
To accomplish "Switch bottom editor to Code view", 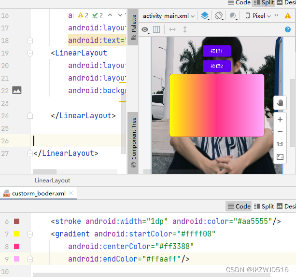I will [x=239, y=206].
